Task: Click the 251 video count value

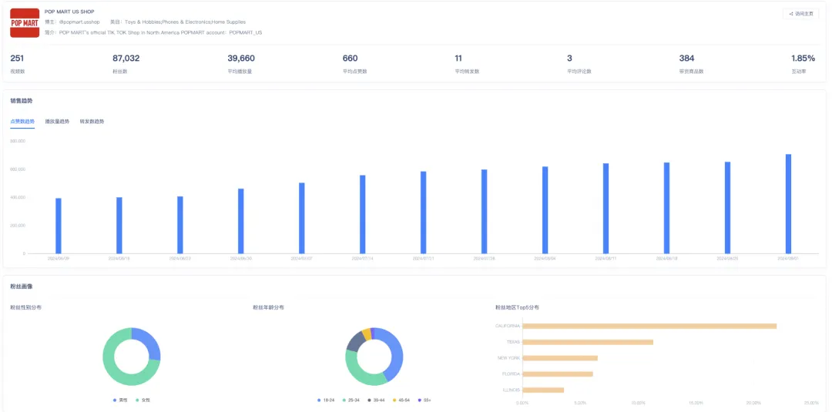Action: pos(17,59)
